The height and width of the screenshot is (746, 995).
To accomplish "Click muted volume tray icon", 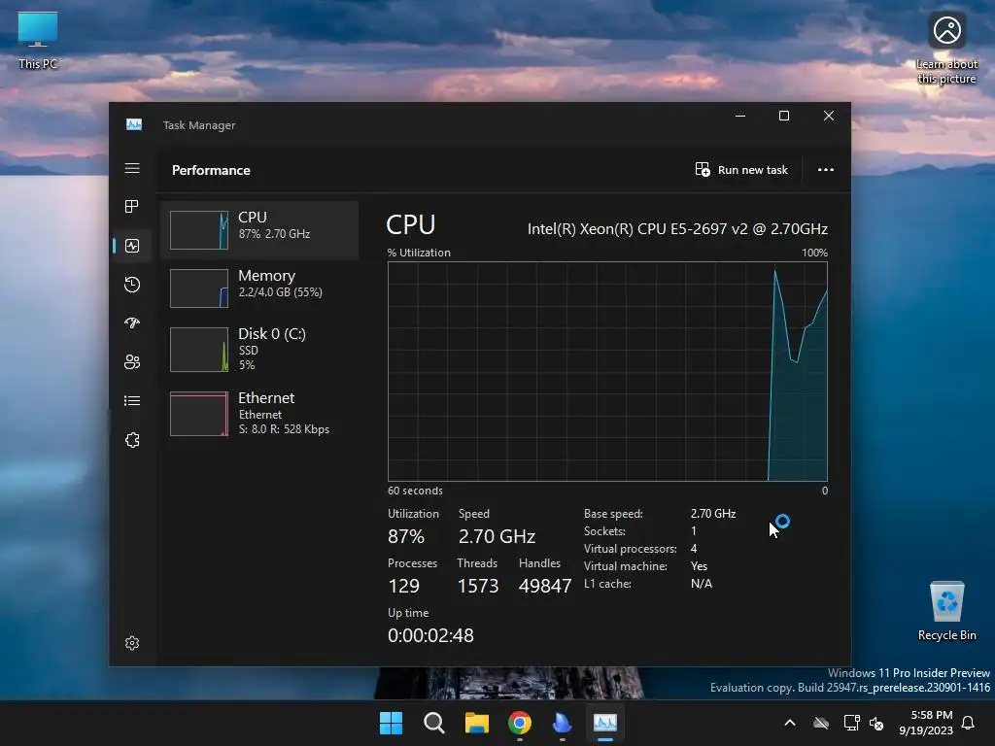I will click(876, 723).
